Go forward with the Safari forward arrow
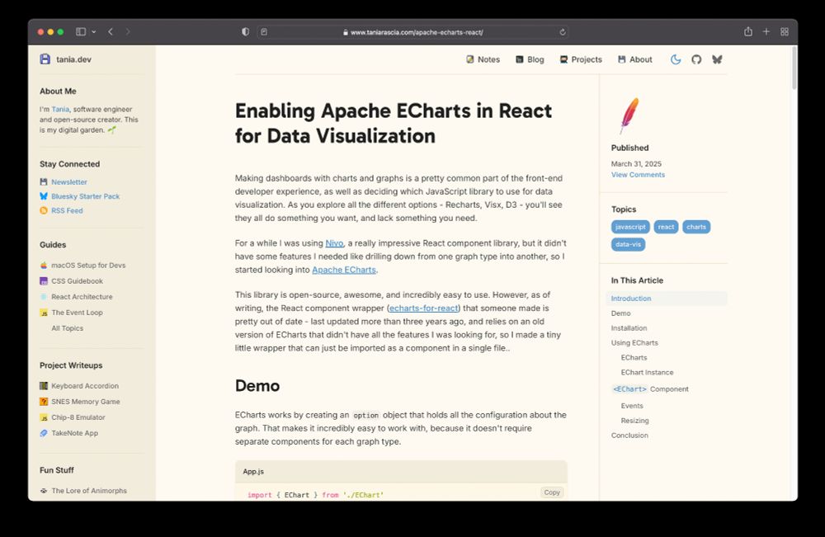 [128, 32]
